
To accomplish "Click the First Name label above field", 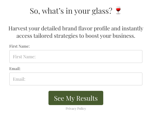I will click(x=19, y=46).
